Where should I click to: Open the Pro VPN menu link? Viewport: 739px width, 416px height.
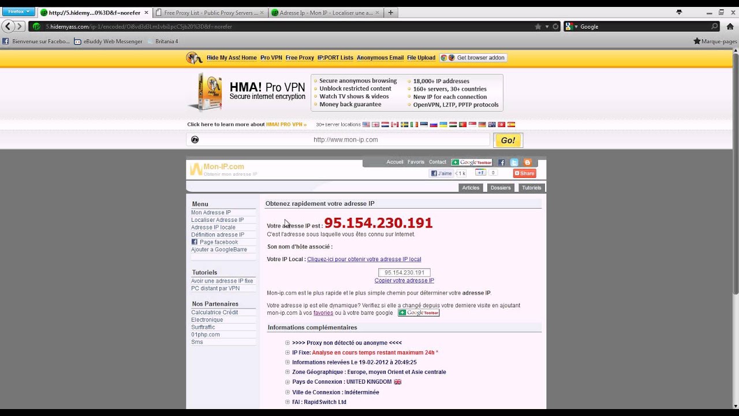pos(271,58)
